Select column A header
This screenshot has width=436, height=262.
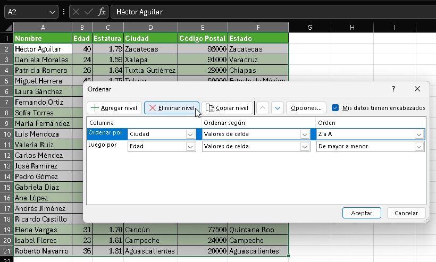pyautogui.click(x=43, y=27)
